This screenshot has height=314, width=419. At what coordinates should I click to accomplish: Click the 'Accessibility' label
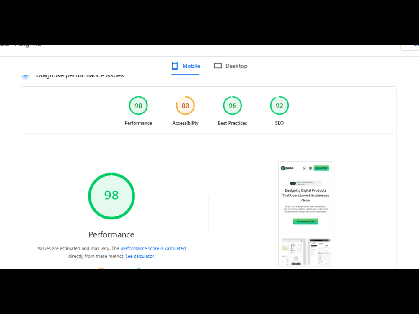pos(185,123)
